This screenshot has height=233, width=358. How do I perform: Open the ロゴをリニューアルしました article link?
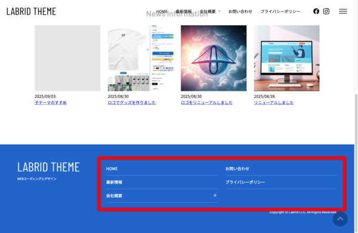click(206, 103)
